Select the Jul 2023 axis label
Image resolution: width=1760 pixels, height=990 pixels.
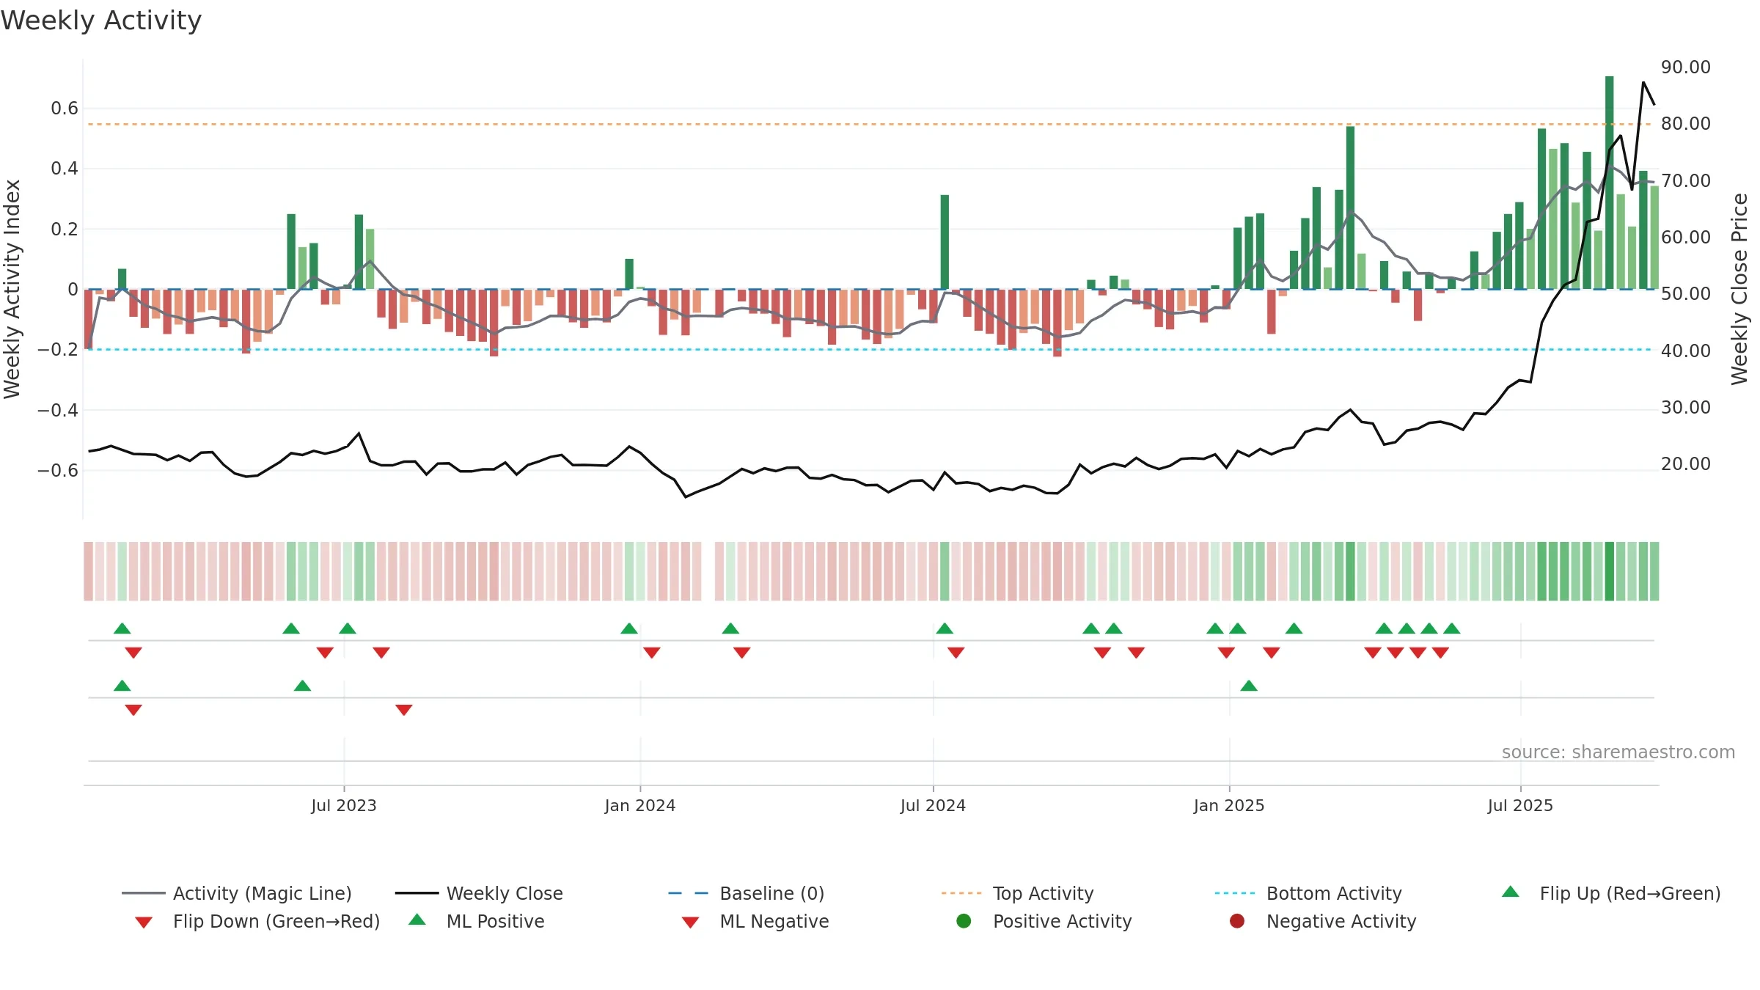click(x=344, y=805)
